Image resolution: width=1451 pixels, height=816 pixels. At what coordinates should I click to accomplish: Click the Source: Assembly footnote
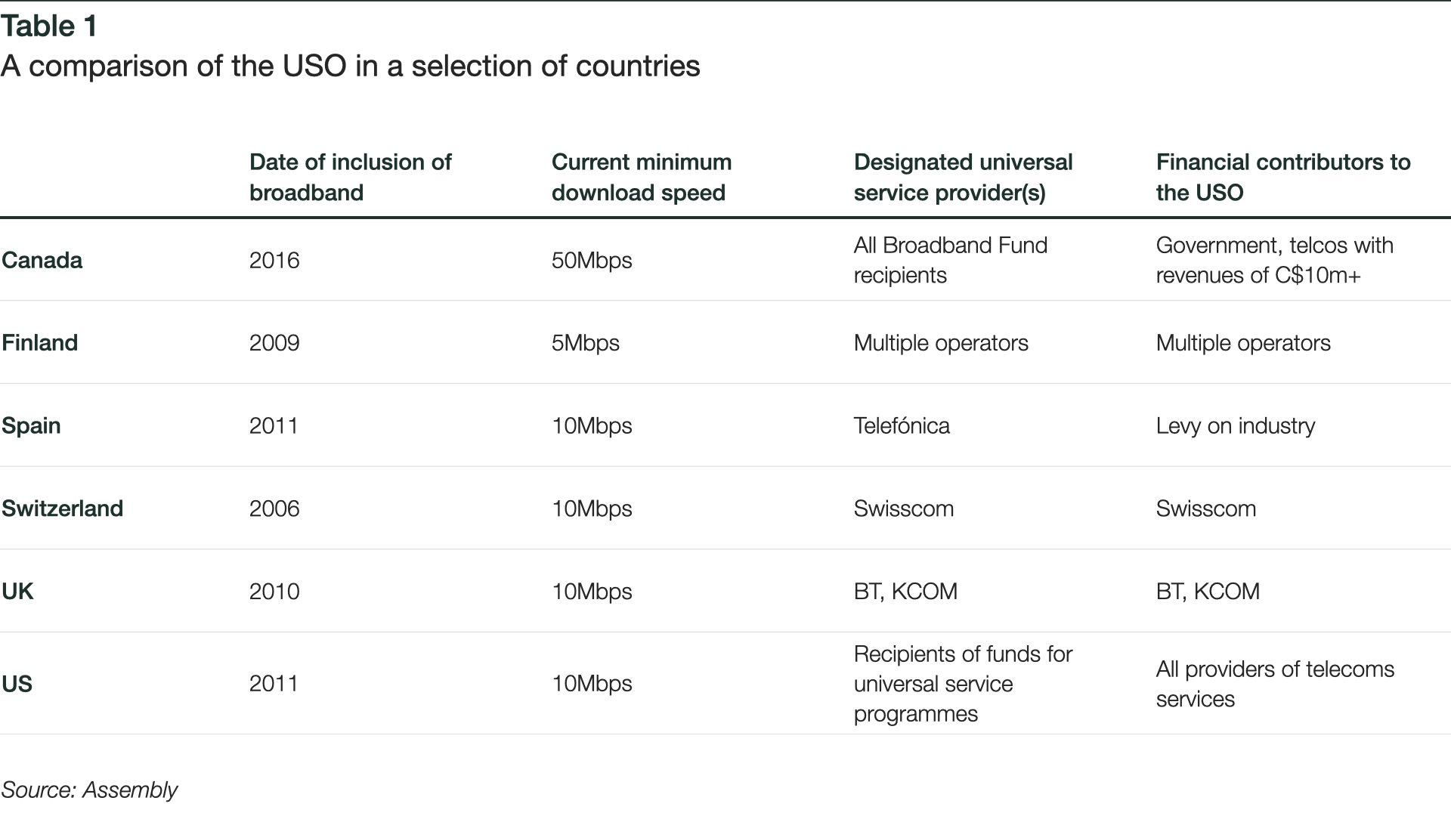pyautogui.click(x=89, y=790)
